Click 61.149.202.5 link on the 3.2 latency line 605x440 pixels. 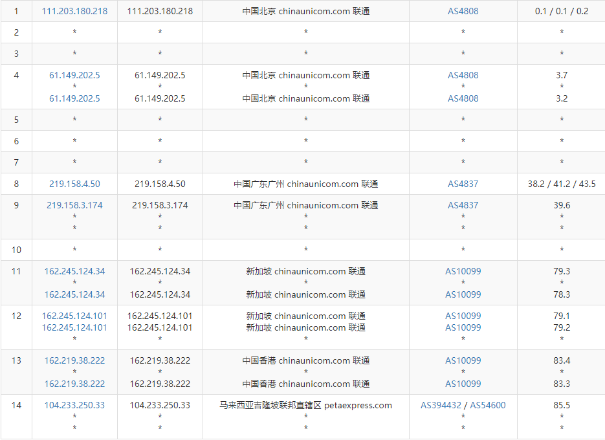click(x=74, y=98)
